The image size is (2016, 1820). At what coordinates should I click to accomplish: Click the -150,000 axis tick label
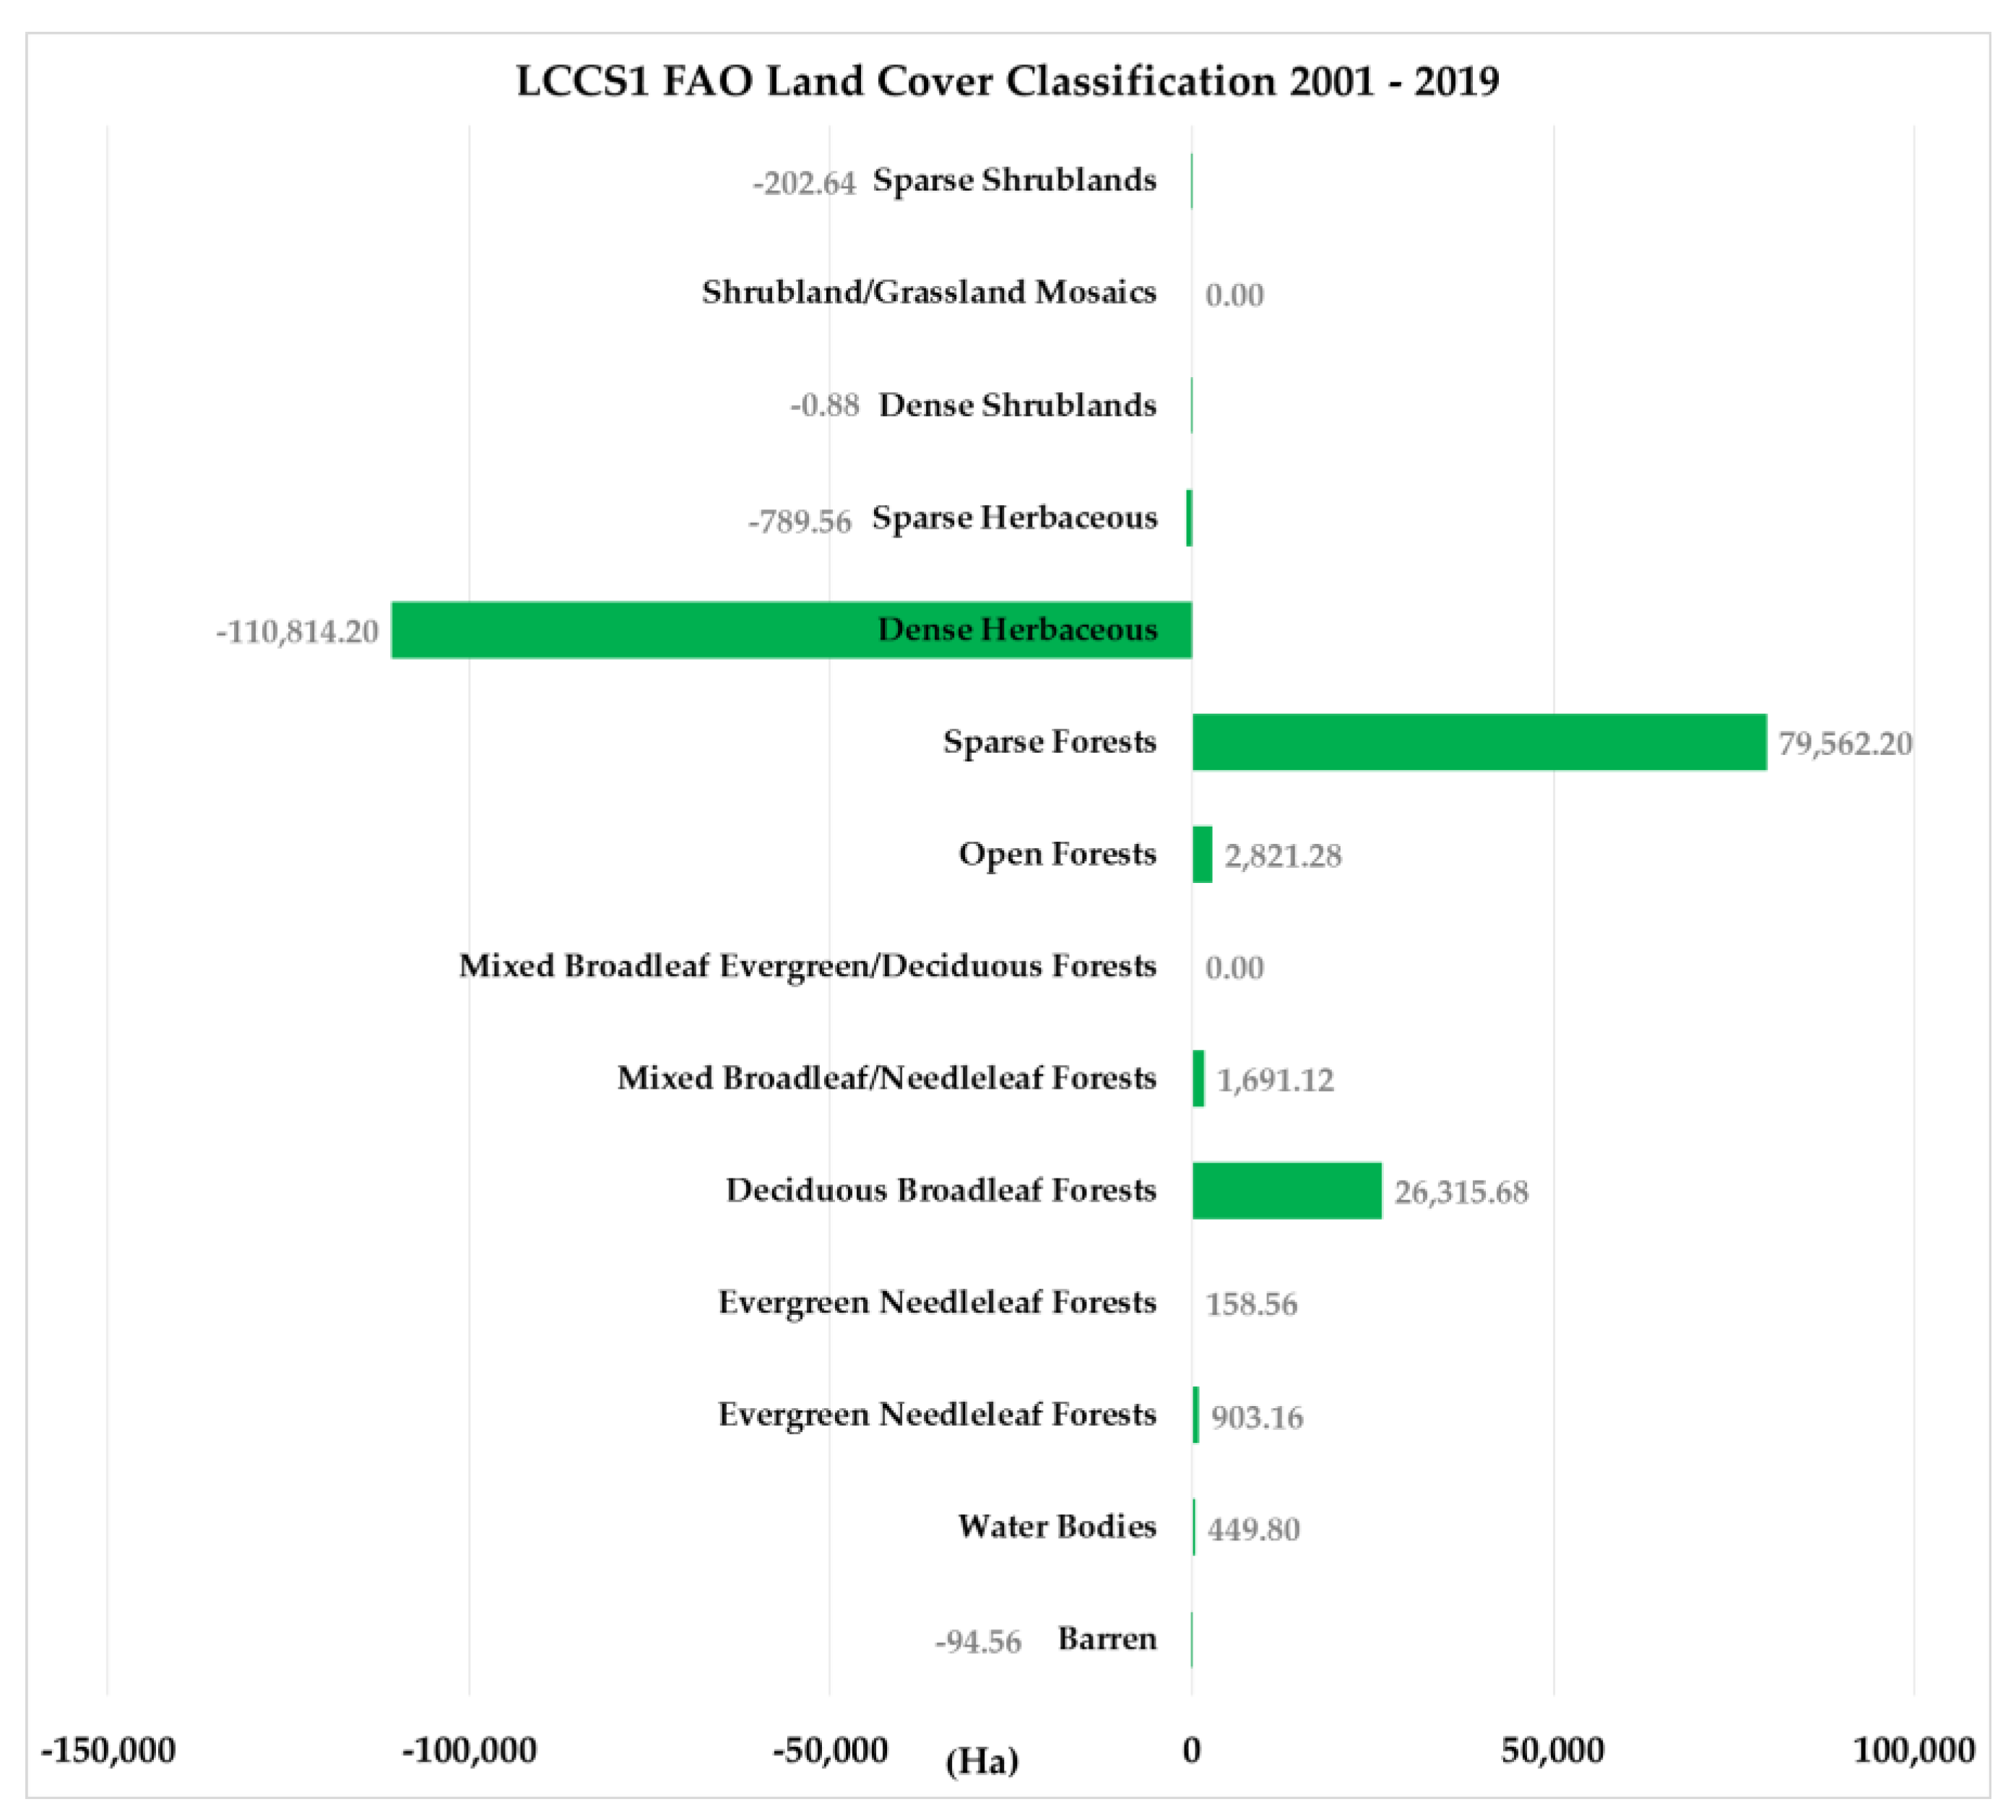108,1750
